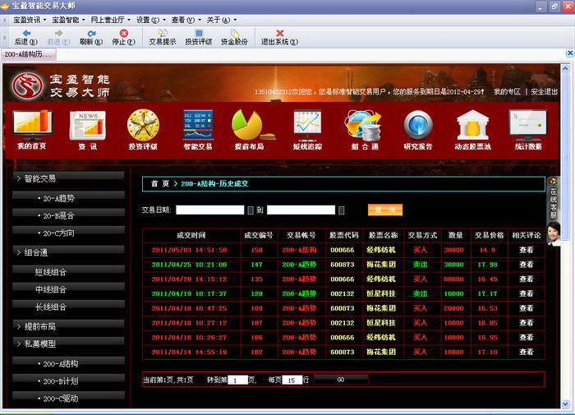Click the 后退 back toolbar button
Screen dimensions: 575x415
point(26,38)
